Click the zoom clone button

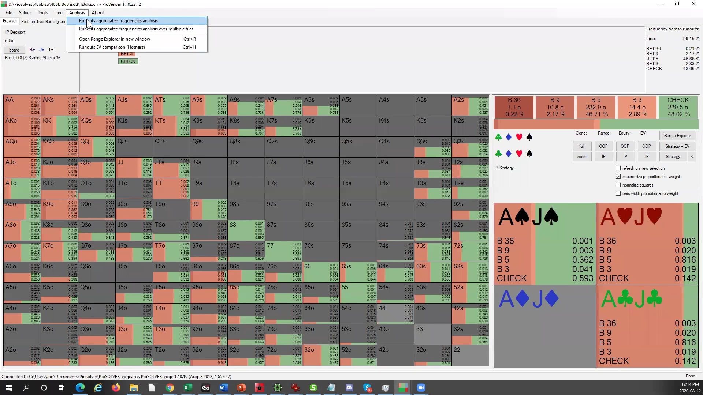tap(581, 156)
